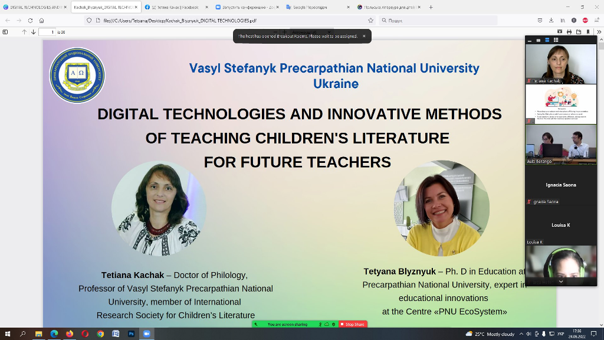Viewport: 604px width, 340px height.
Task: Save the PDF file
Action: [x=579, y=32]
